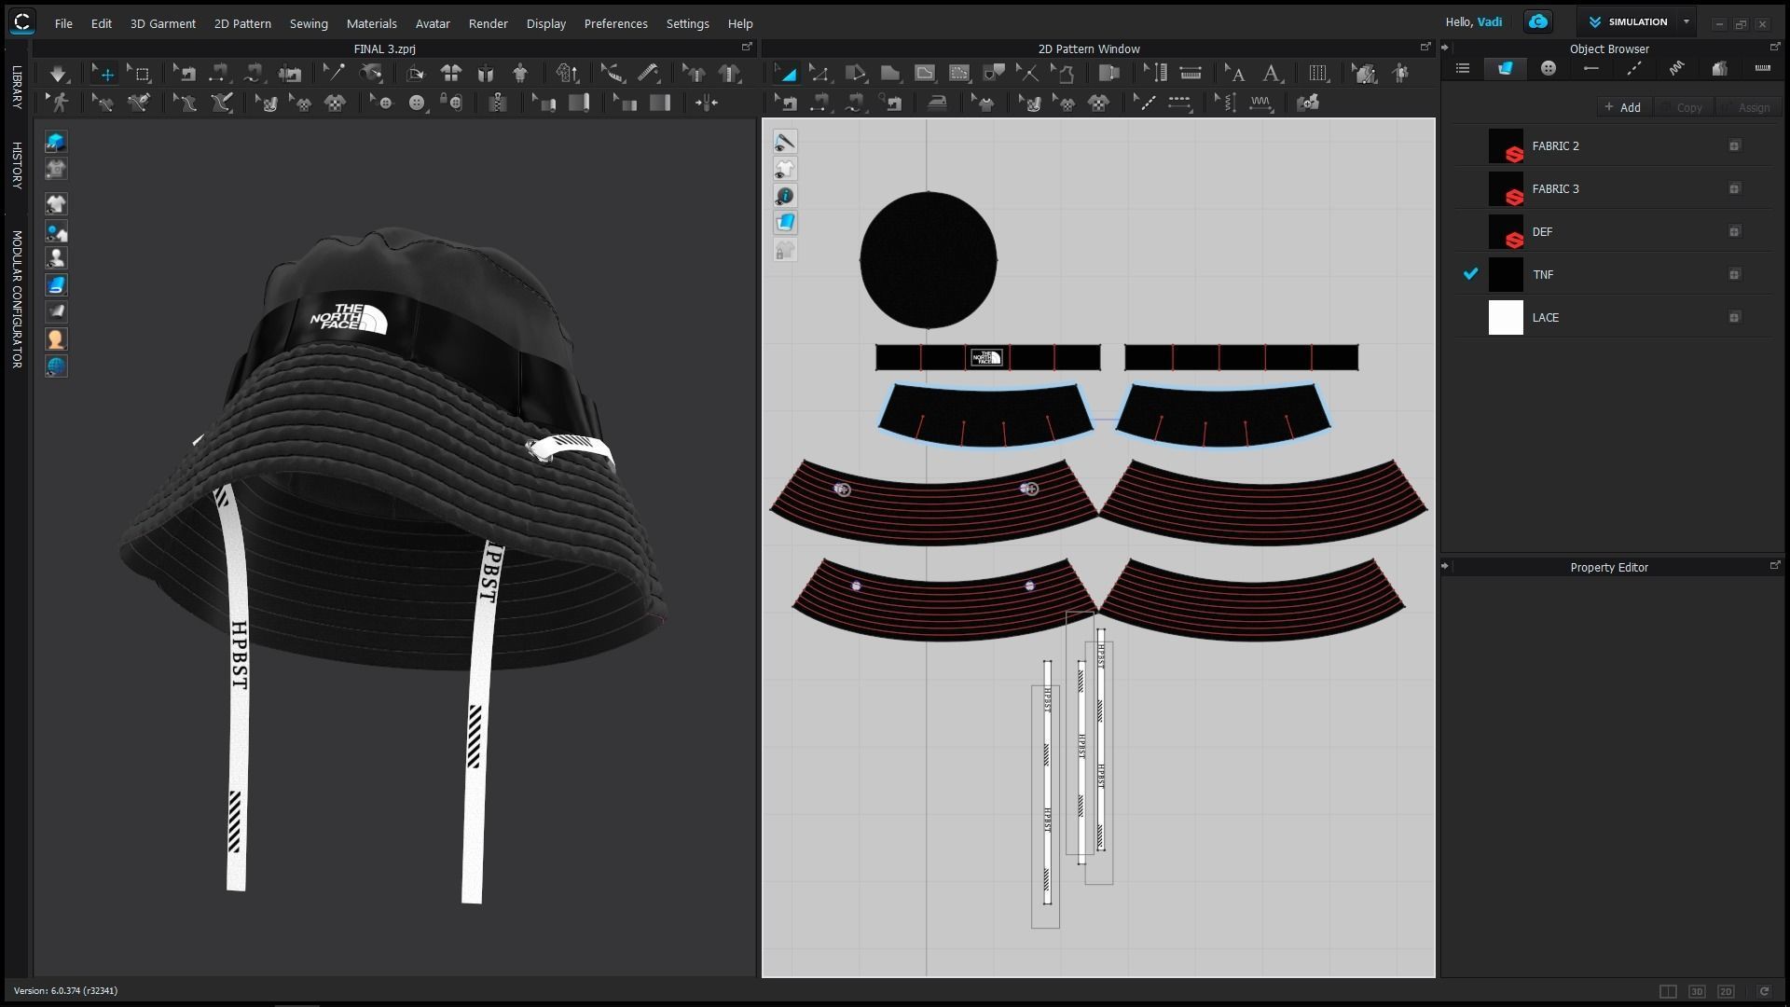
Task: Toggle 2D window info display icon
Action: (785, 196)
